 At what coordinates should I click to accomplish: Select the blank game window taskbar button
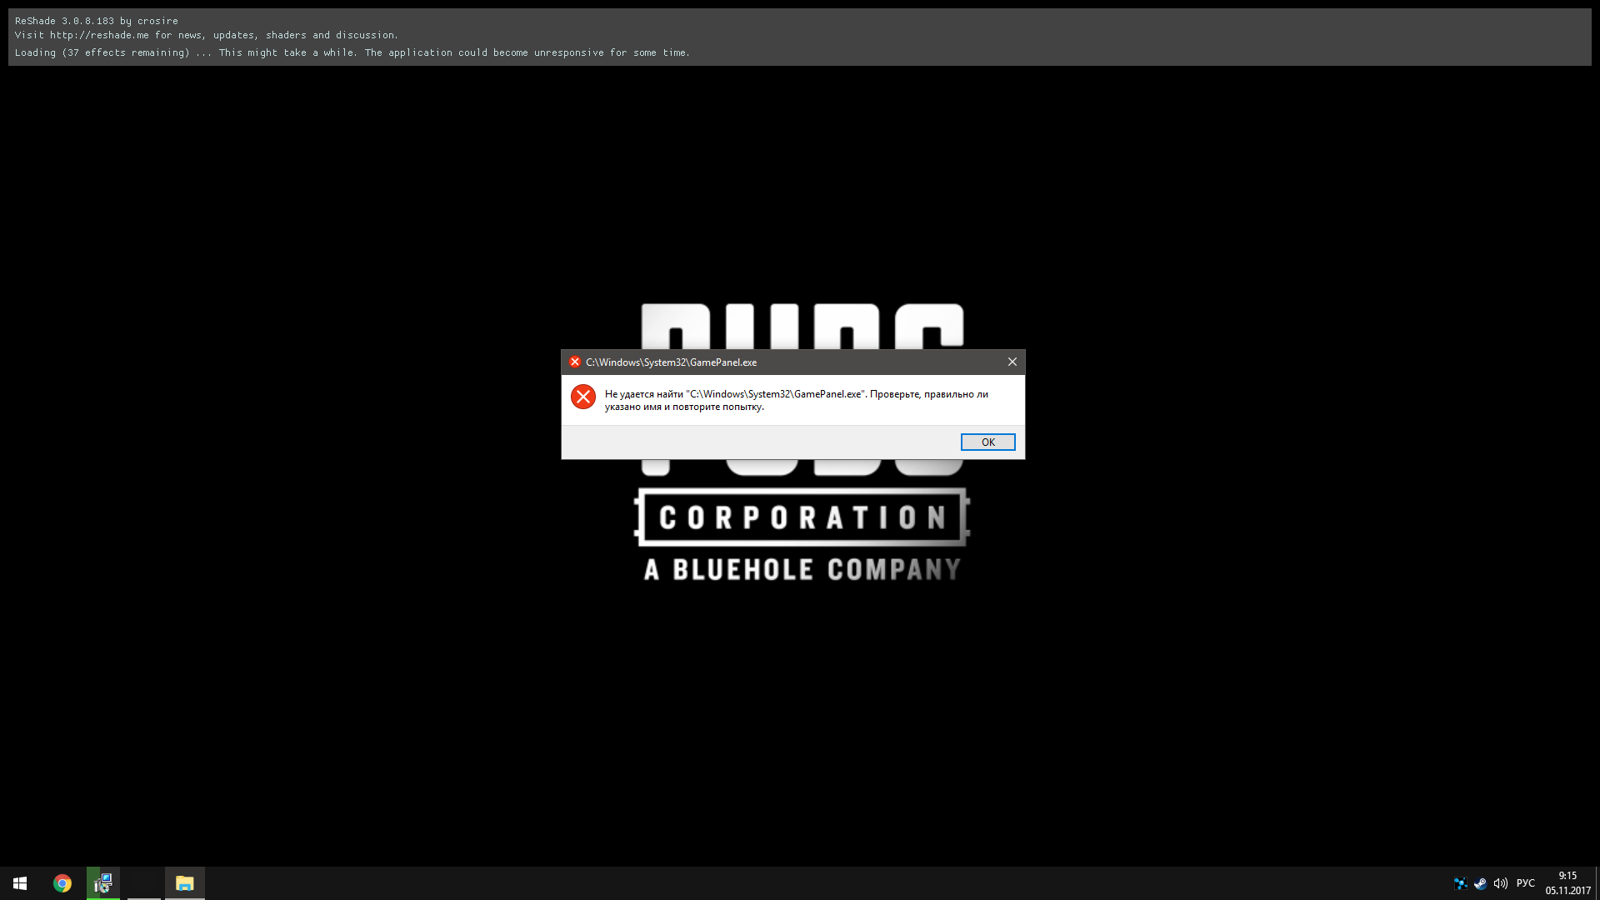coord(144,883)
